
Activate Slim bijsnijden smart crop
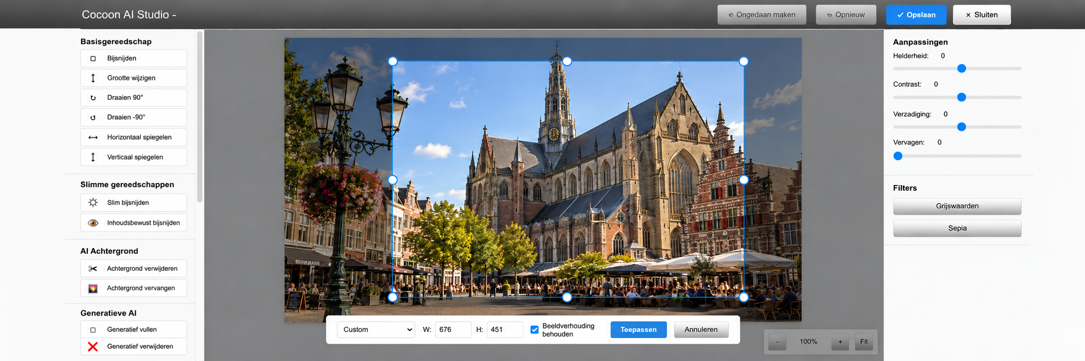[x=133, y=202]
